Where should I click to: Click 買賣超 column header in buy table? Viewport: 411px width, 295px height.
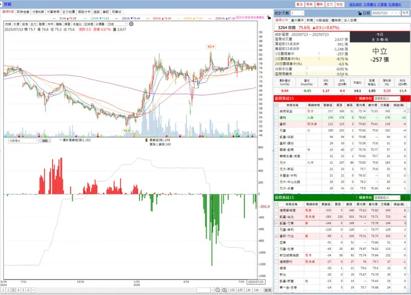tap(328, 105)
